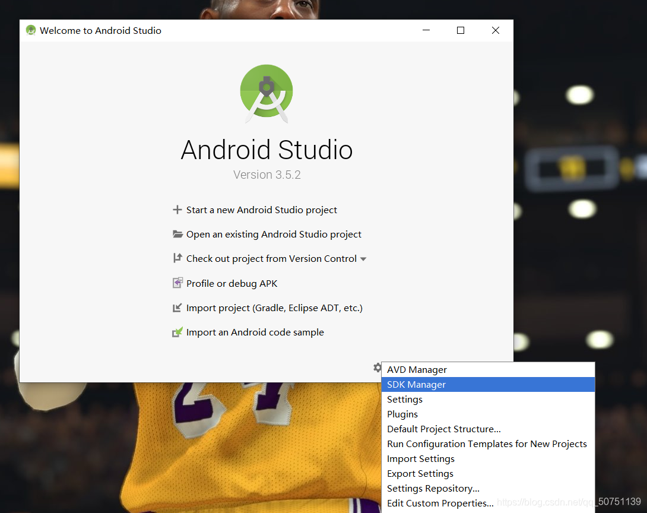Choose Plugins in the menu
The image size is (647, 513).
[x=488, y=414]
